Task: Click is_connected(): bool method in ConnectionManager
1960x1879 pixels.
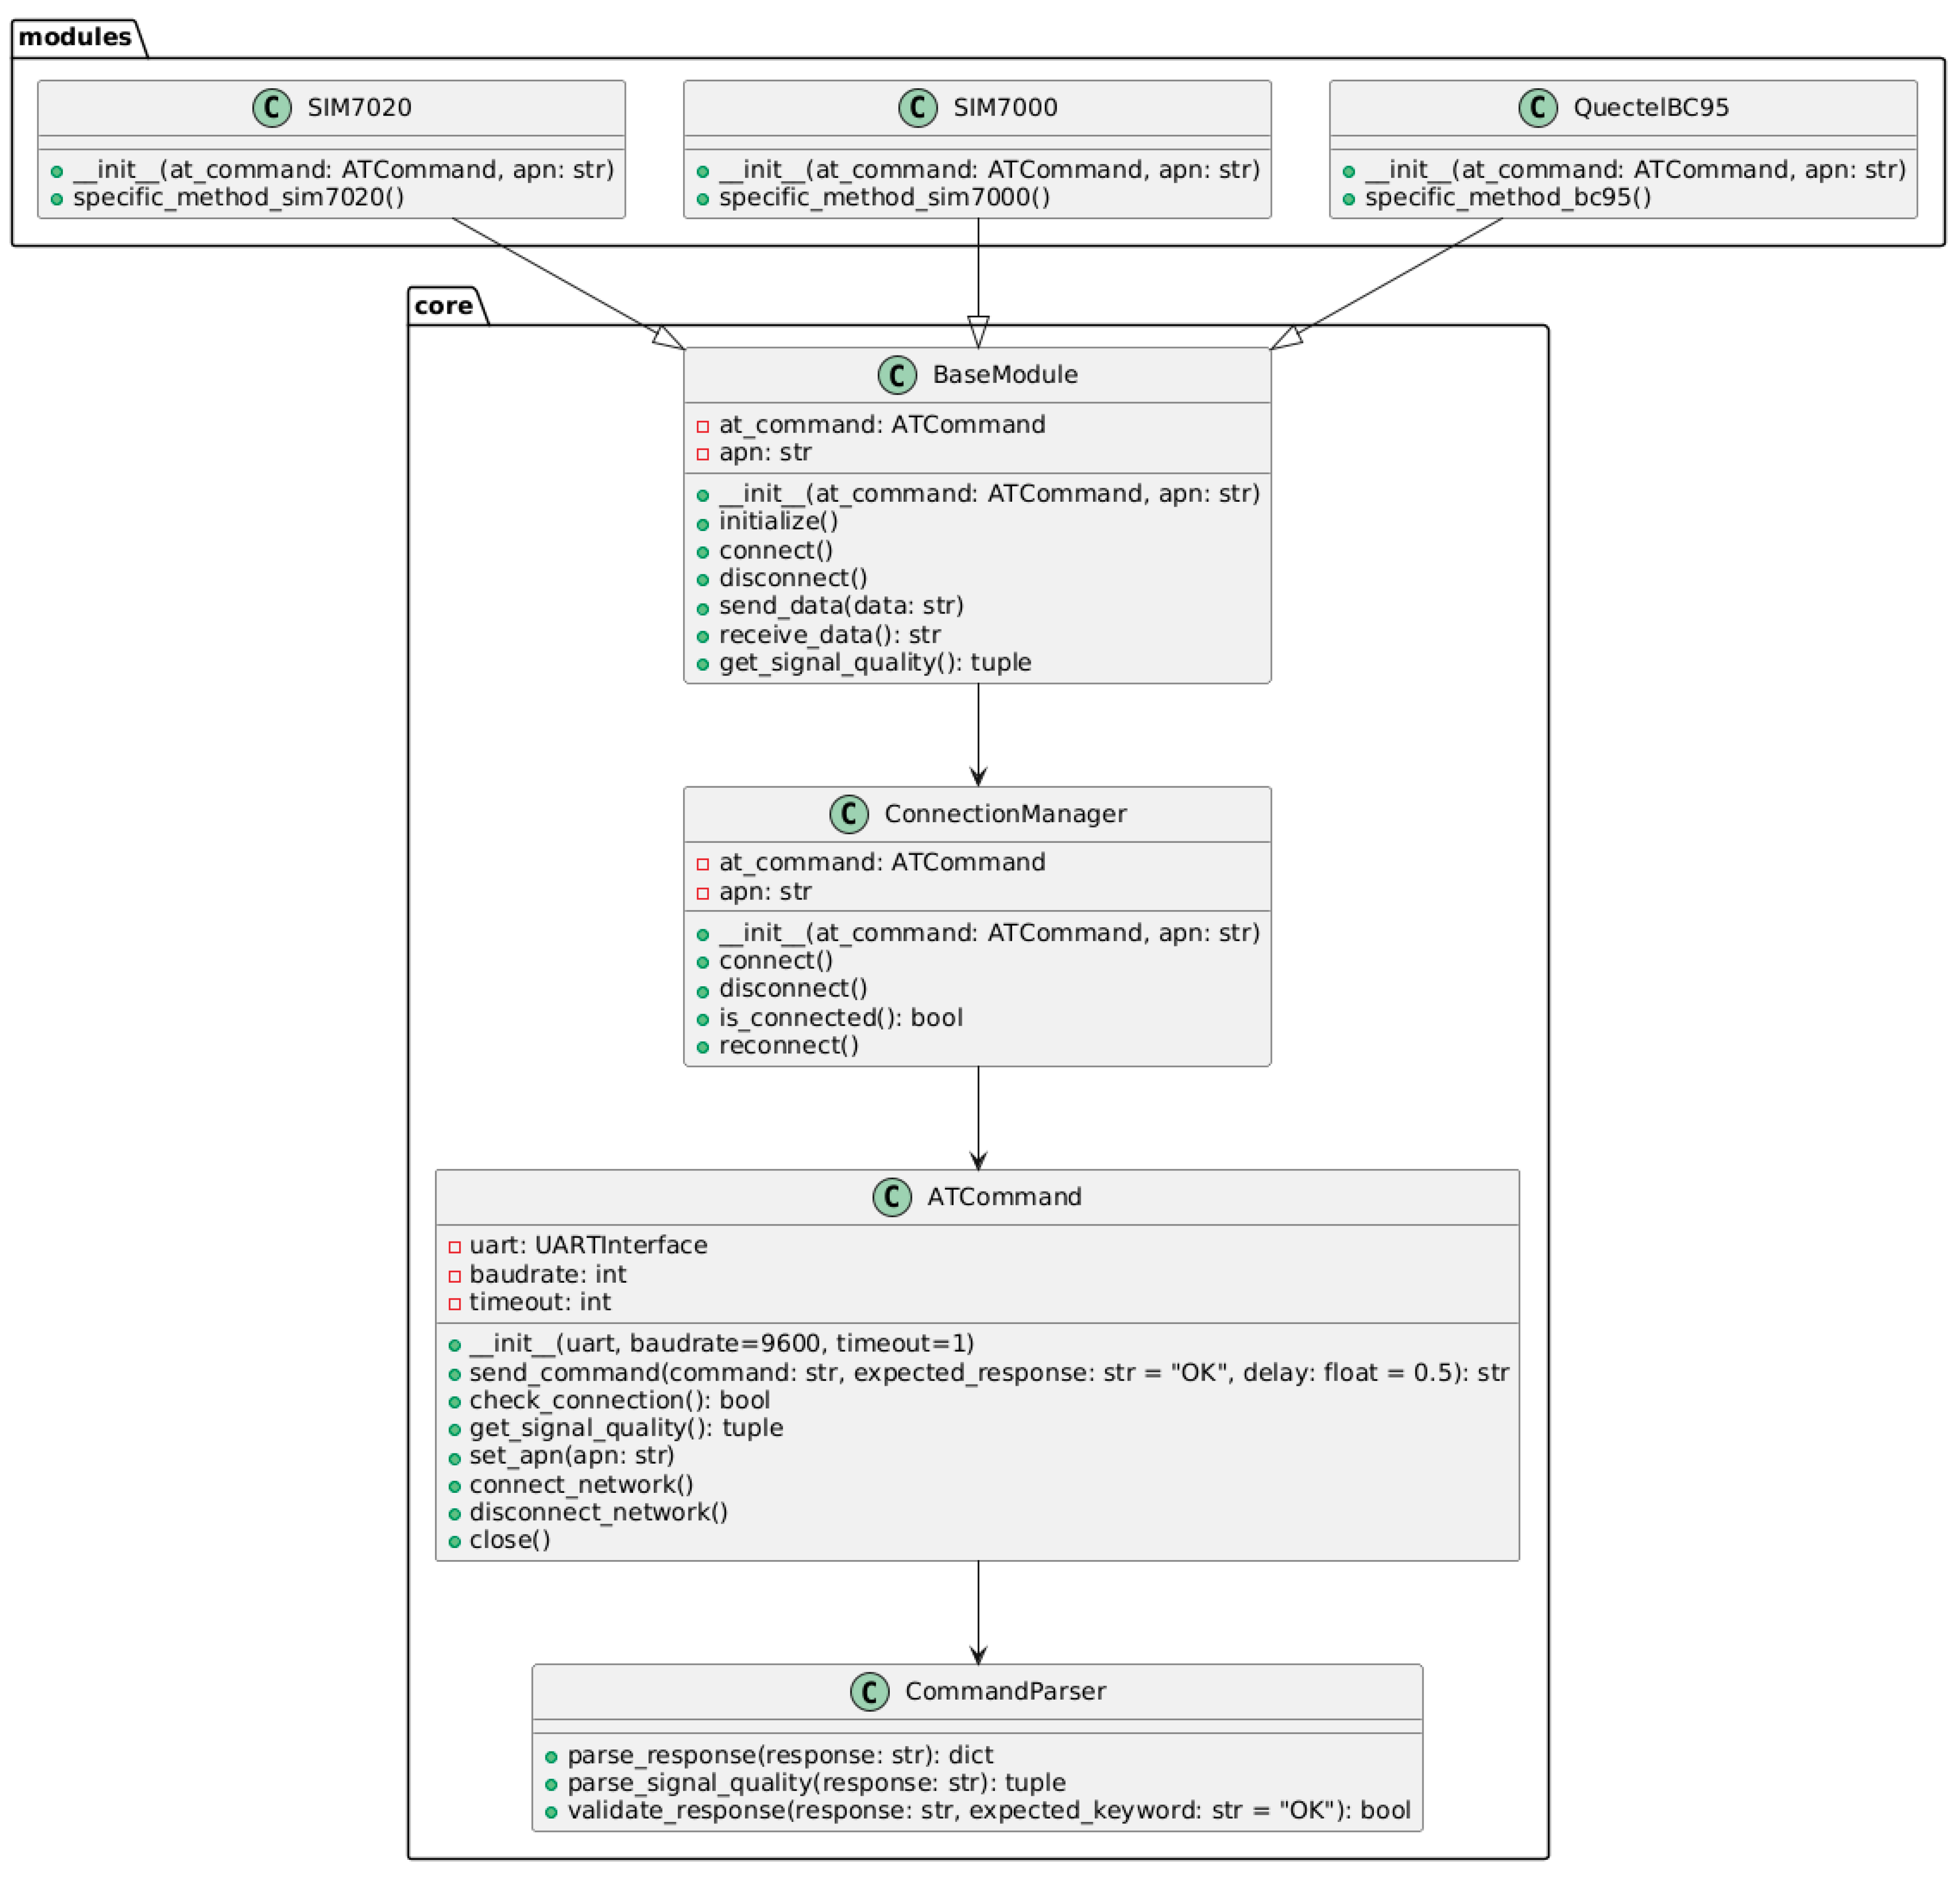Action: click(840, 1017)
